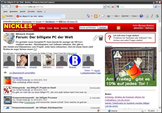
Task: Open the Bearbeiten menu
Action: click(14, 11)
